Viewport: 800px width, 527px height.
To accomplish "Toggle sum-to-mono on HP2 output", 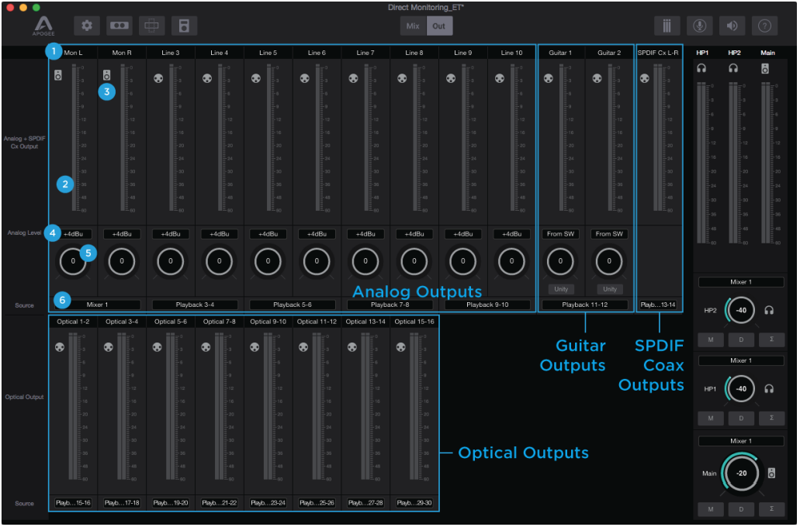I will (771, 339).
